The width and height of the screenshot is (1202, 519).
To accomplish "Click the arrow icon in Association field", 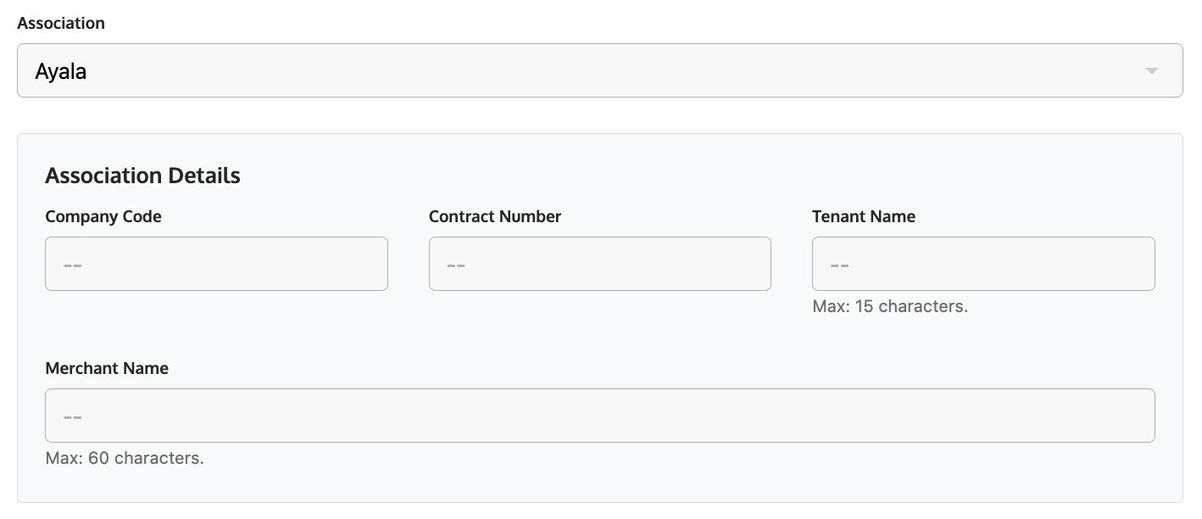I will tap(1151, 71).
